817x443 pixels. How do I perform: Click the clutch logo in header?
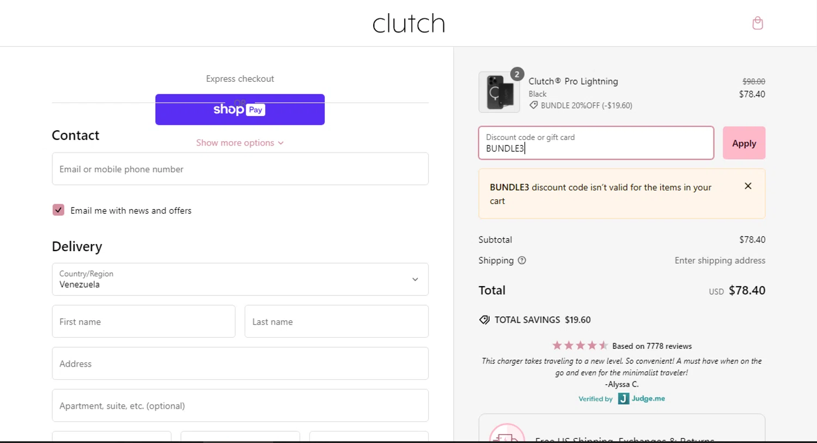[408, 23]
